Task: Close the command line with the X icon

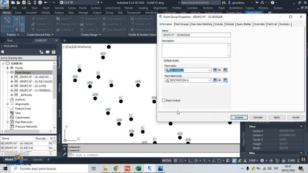Action: 64,148
